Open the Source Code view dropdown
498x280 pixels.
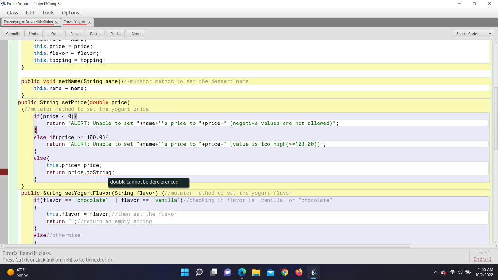474,34
